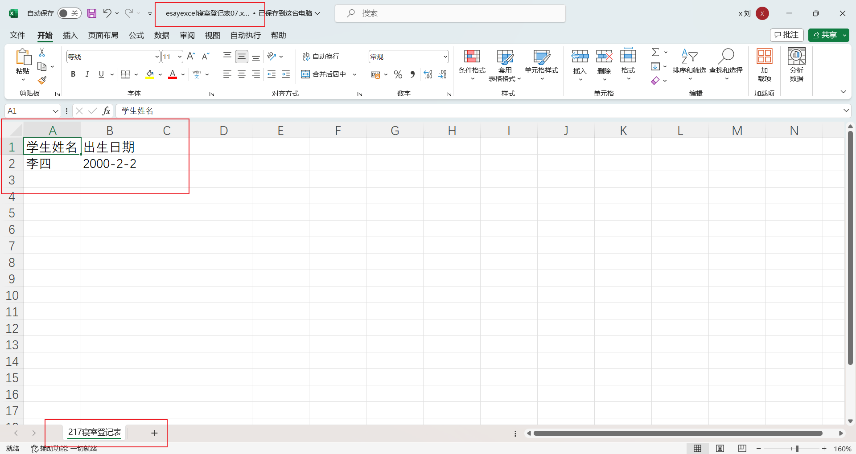Toggle Wrap Text (自动换行)
This screenshot has width=856, height=454.
321,57
